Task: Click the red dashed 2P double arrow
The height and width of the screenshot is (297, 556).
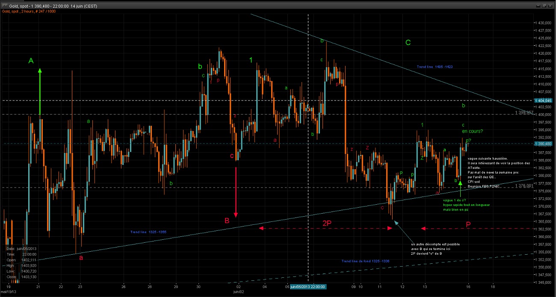Action: coord(325,229)
